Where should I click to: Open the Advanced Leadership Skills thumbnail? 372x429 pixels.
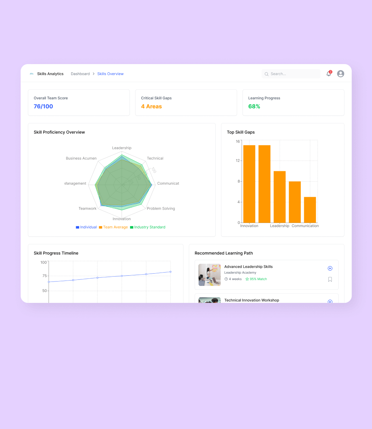(209, 275)
